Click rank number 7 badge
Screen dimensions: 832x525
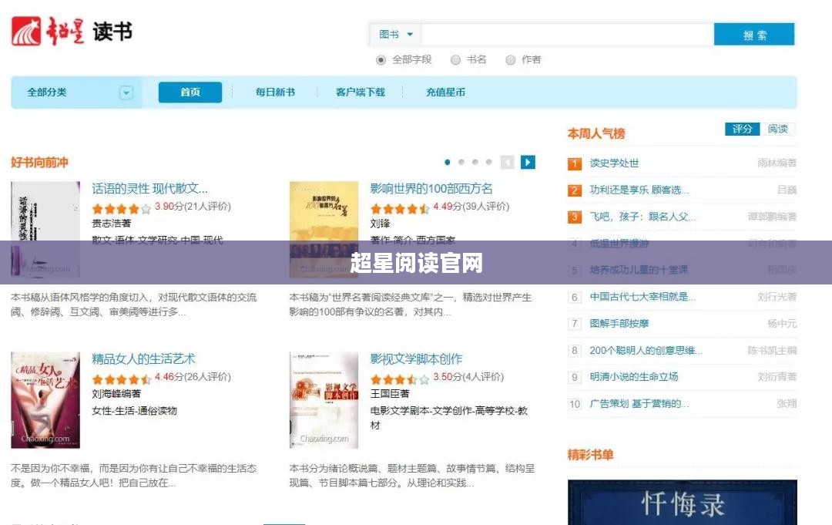(x=575, y=324)
